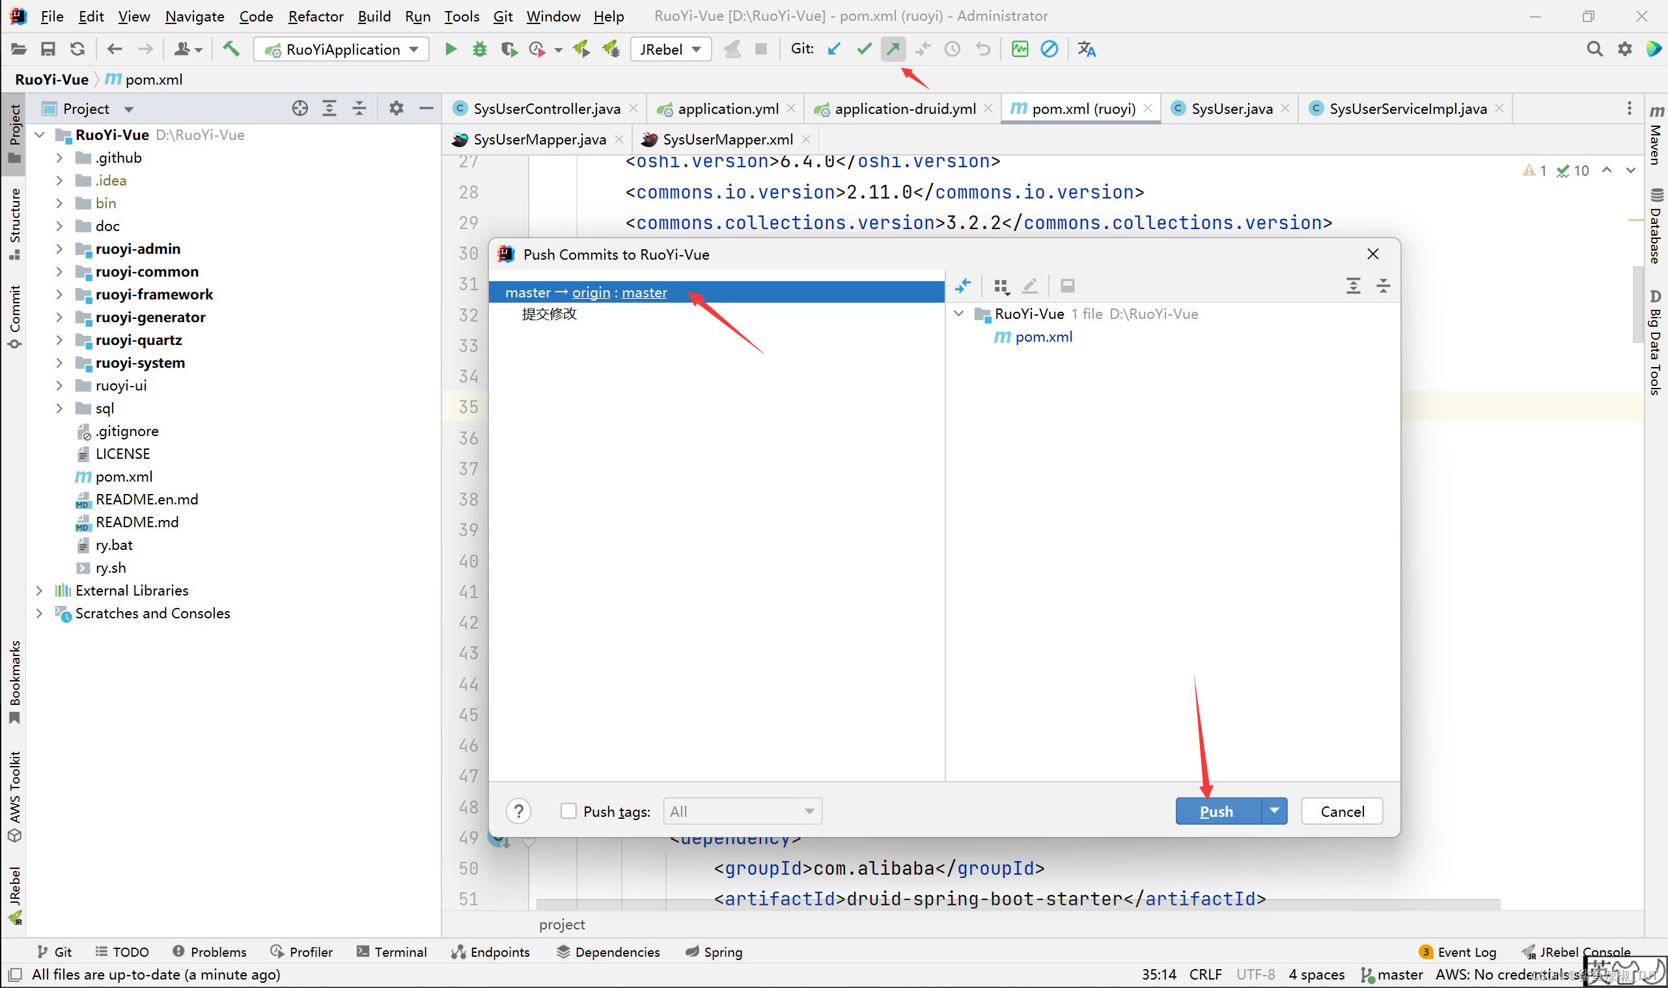This screenshot has width=1668, height=988.
Task: Select pom.xml in Push dialog file tree
Action: [1043, 337]
